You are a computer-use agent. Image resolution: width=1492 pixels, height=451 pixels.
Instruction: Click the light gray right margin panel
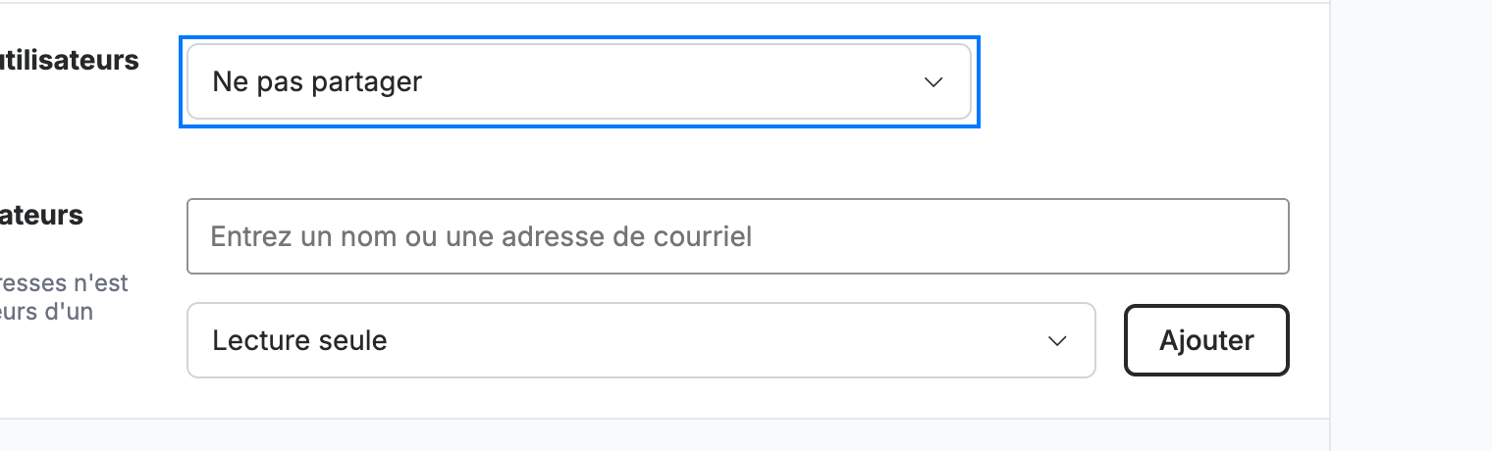click(1412, 225)
